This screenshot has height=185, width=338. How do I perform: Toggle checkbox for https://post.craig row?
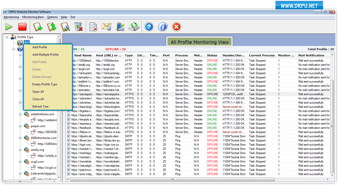[69, 174]
